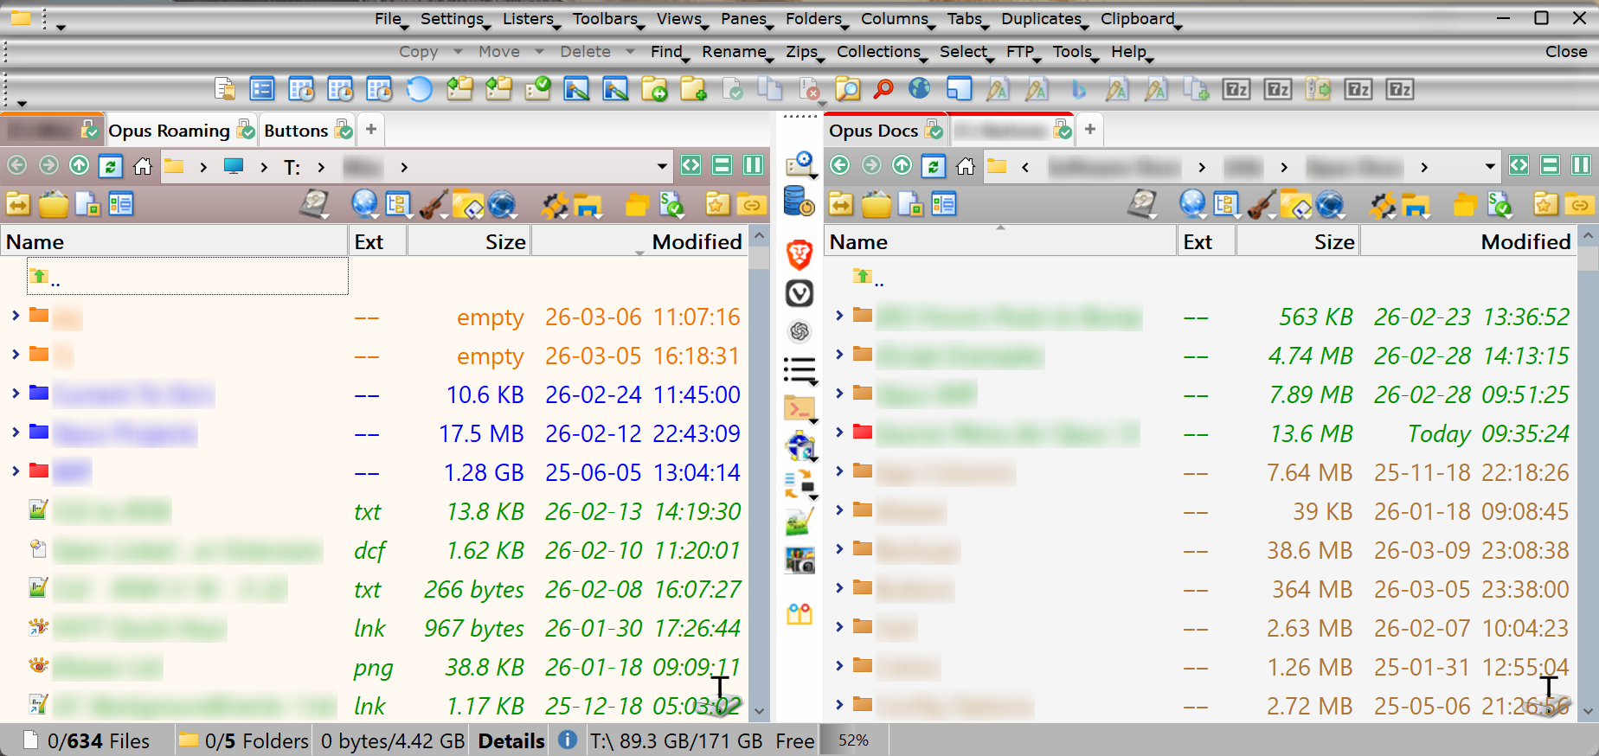
Task: Expand the red folder modified Today
Action: [x=838, y=432]
